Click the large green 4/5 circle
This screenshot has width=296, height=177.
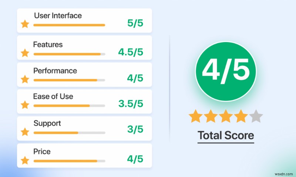[x=226, y=72]
